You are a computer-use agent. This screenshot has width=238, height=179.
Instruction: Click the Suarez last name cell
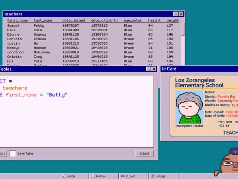40,34
